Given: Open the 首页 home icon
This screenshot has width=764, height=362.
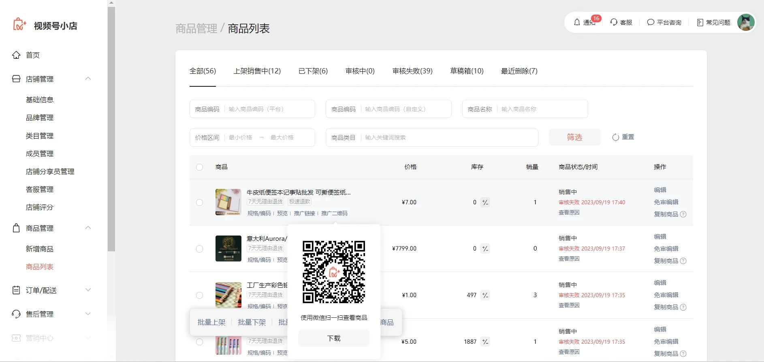Looking at the screenshot, I should pos(16,55).
